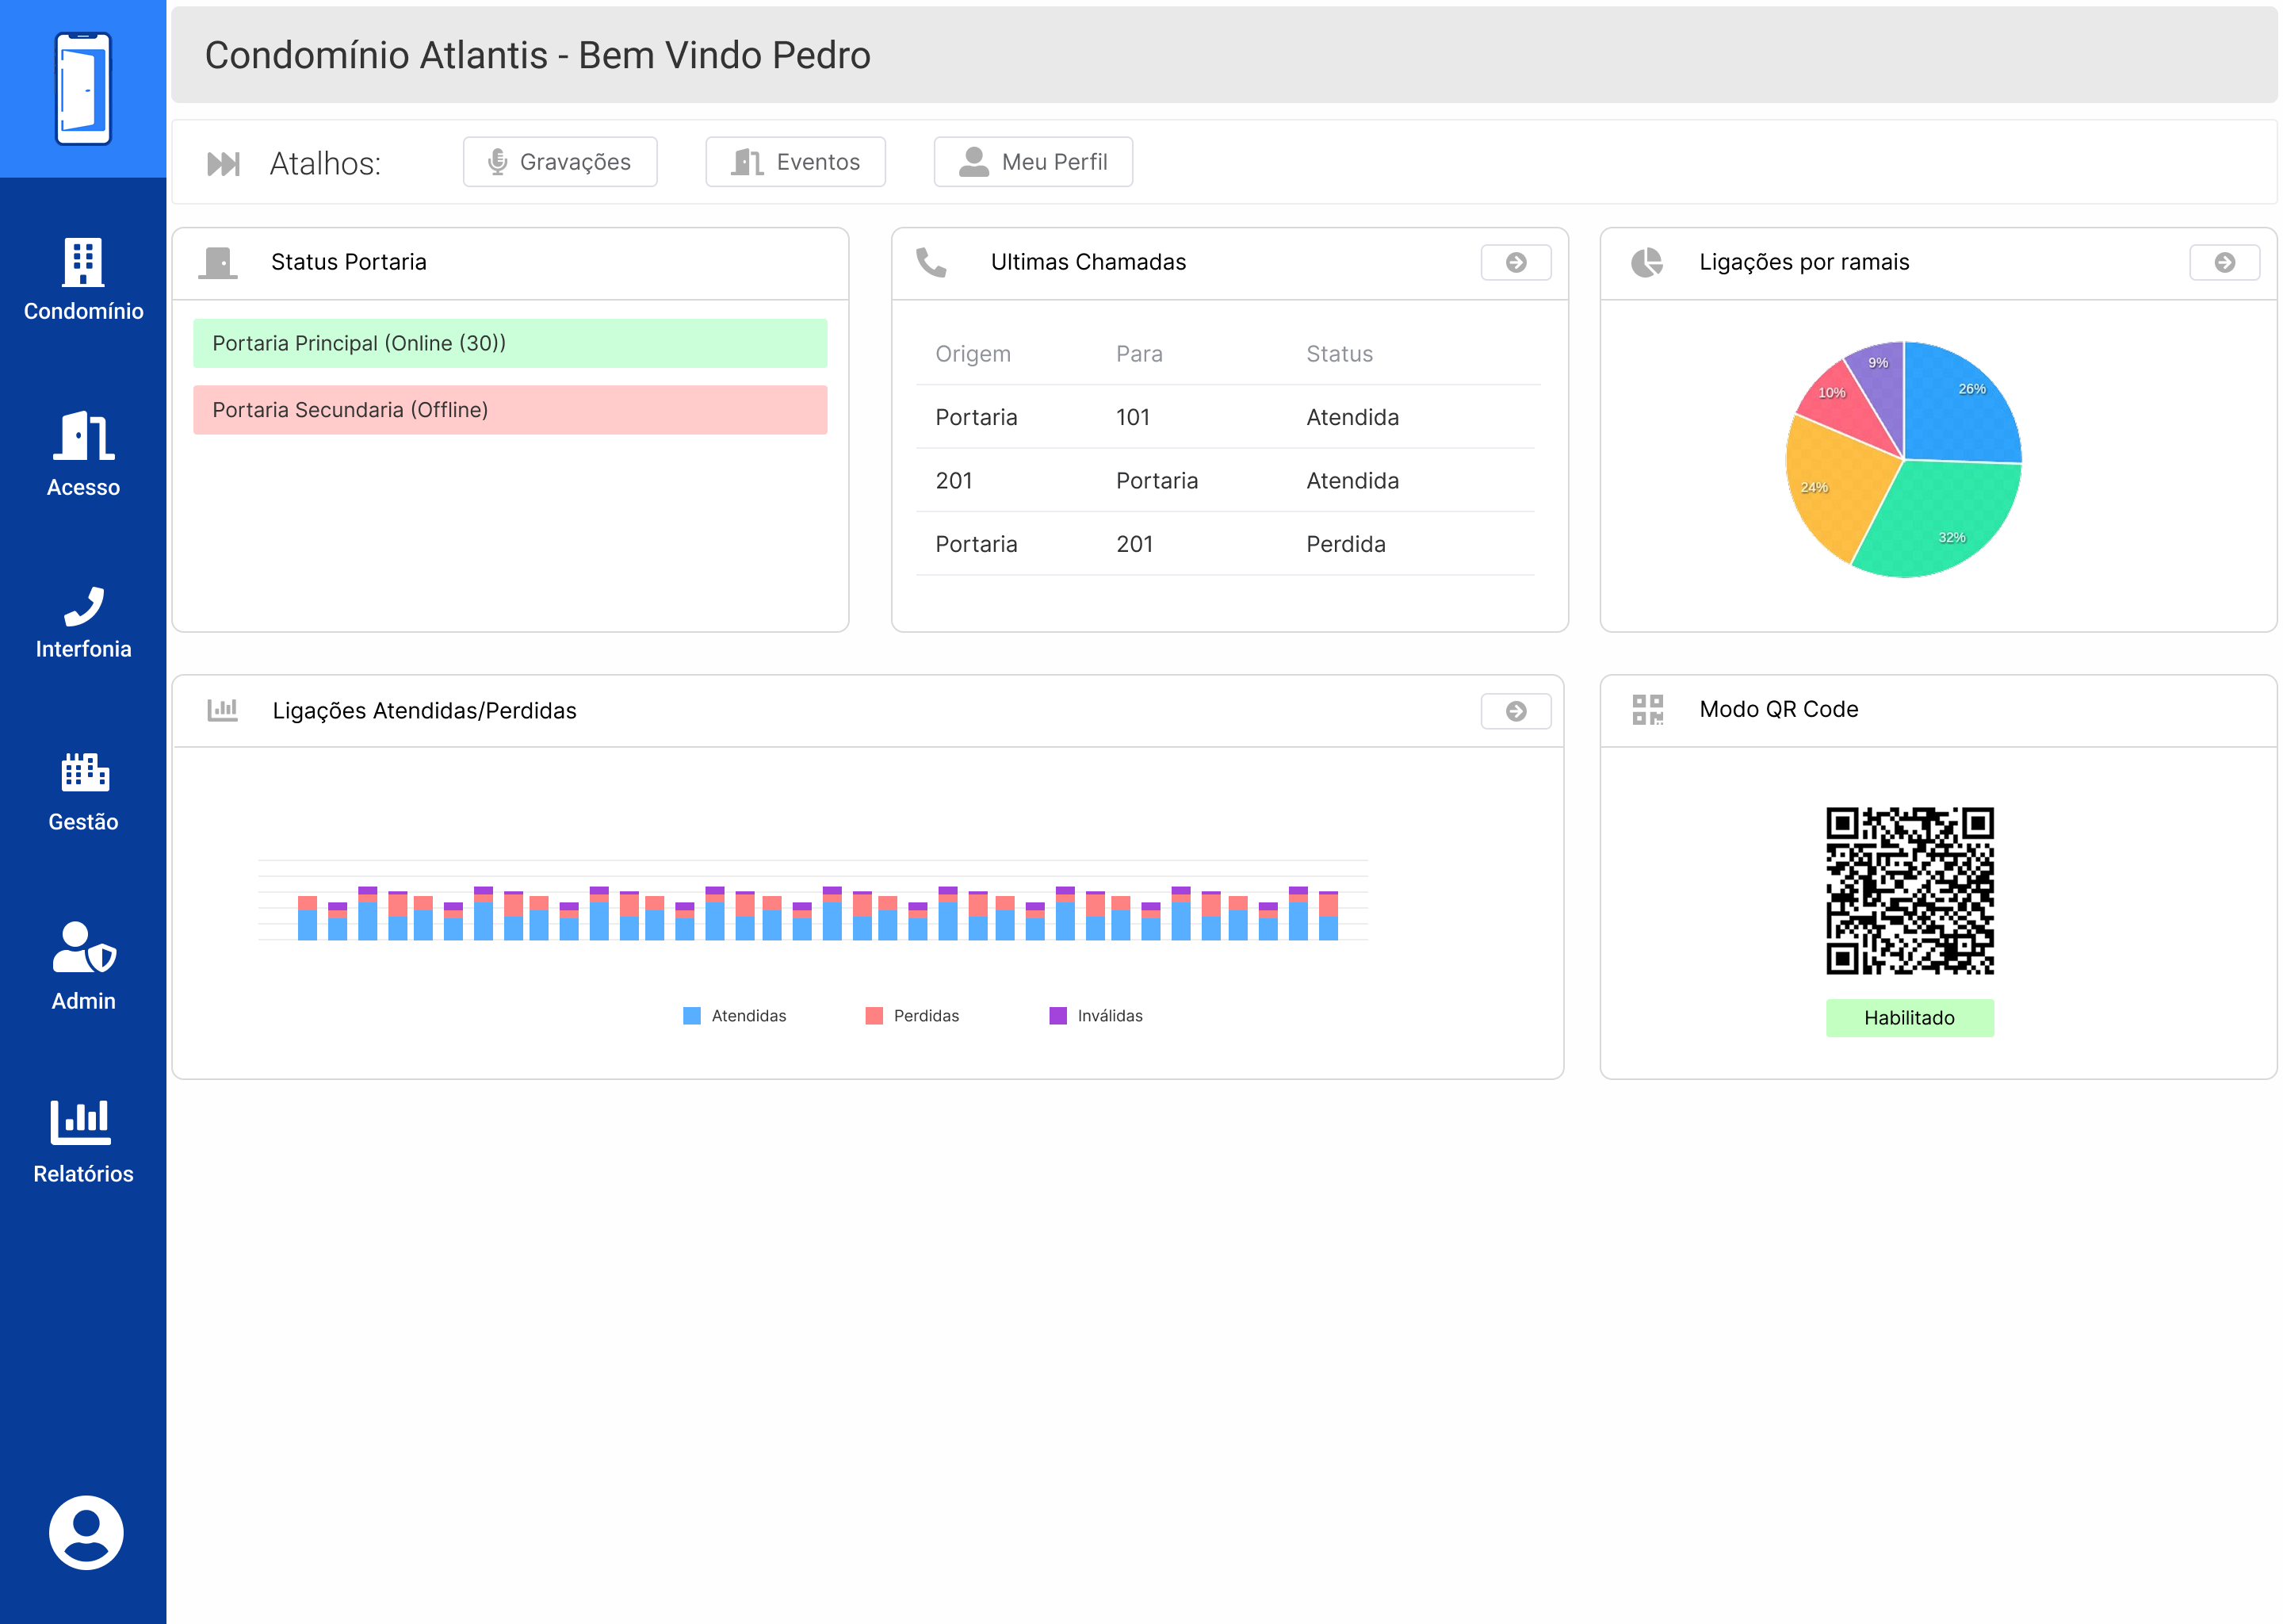Viewport: 2283px width, 1624px height.
Task: Toggle Perdidas series in chart legend
Action: point(912,1015)
